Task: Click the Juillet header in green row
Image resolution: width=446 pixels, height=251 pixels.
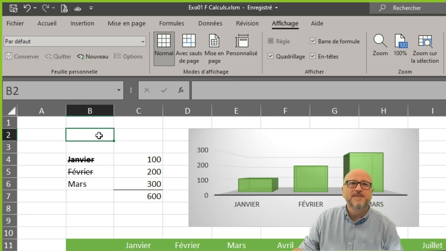Action: point(432,245)
